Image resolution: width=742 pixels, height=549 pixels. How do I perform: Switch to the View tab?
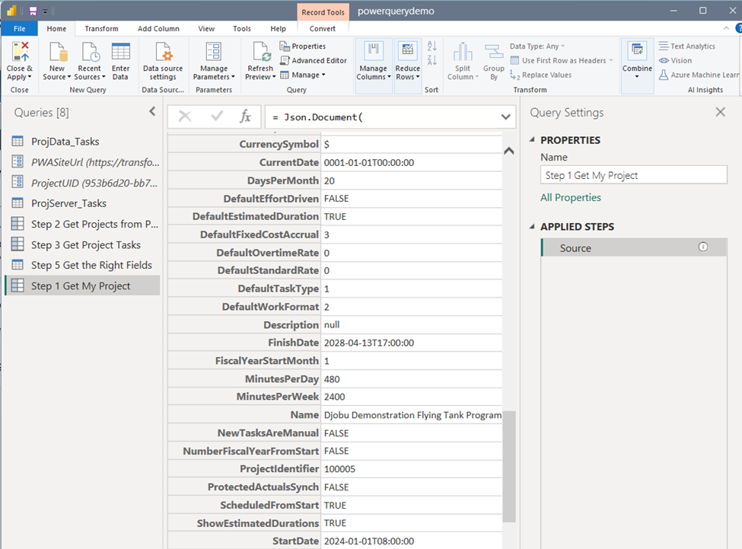[206, 28]
